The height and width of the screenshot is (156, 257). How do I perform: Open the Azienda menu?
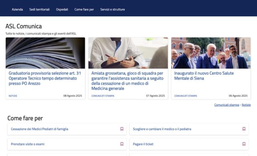(17, 9)
